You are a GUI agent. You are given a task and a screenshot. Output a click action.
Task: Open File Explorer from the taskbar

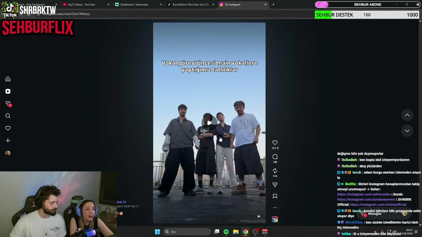click(236, 232)
